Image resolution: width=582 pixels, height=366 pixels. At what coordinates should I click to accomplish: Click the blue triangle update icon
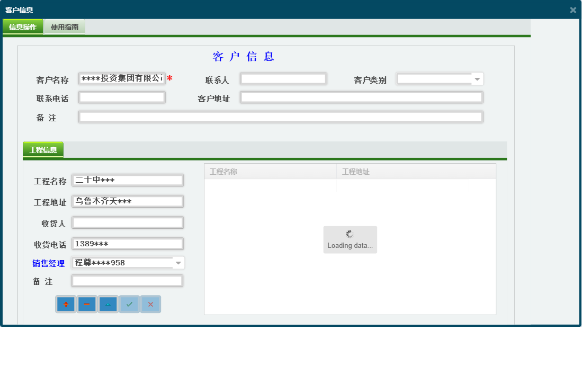click(108, 304)
